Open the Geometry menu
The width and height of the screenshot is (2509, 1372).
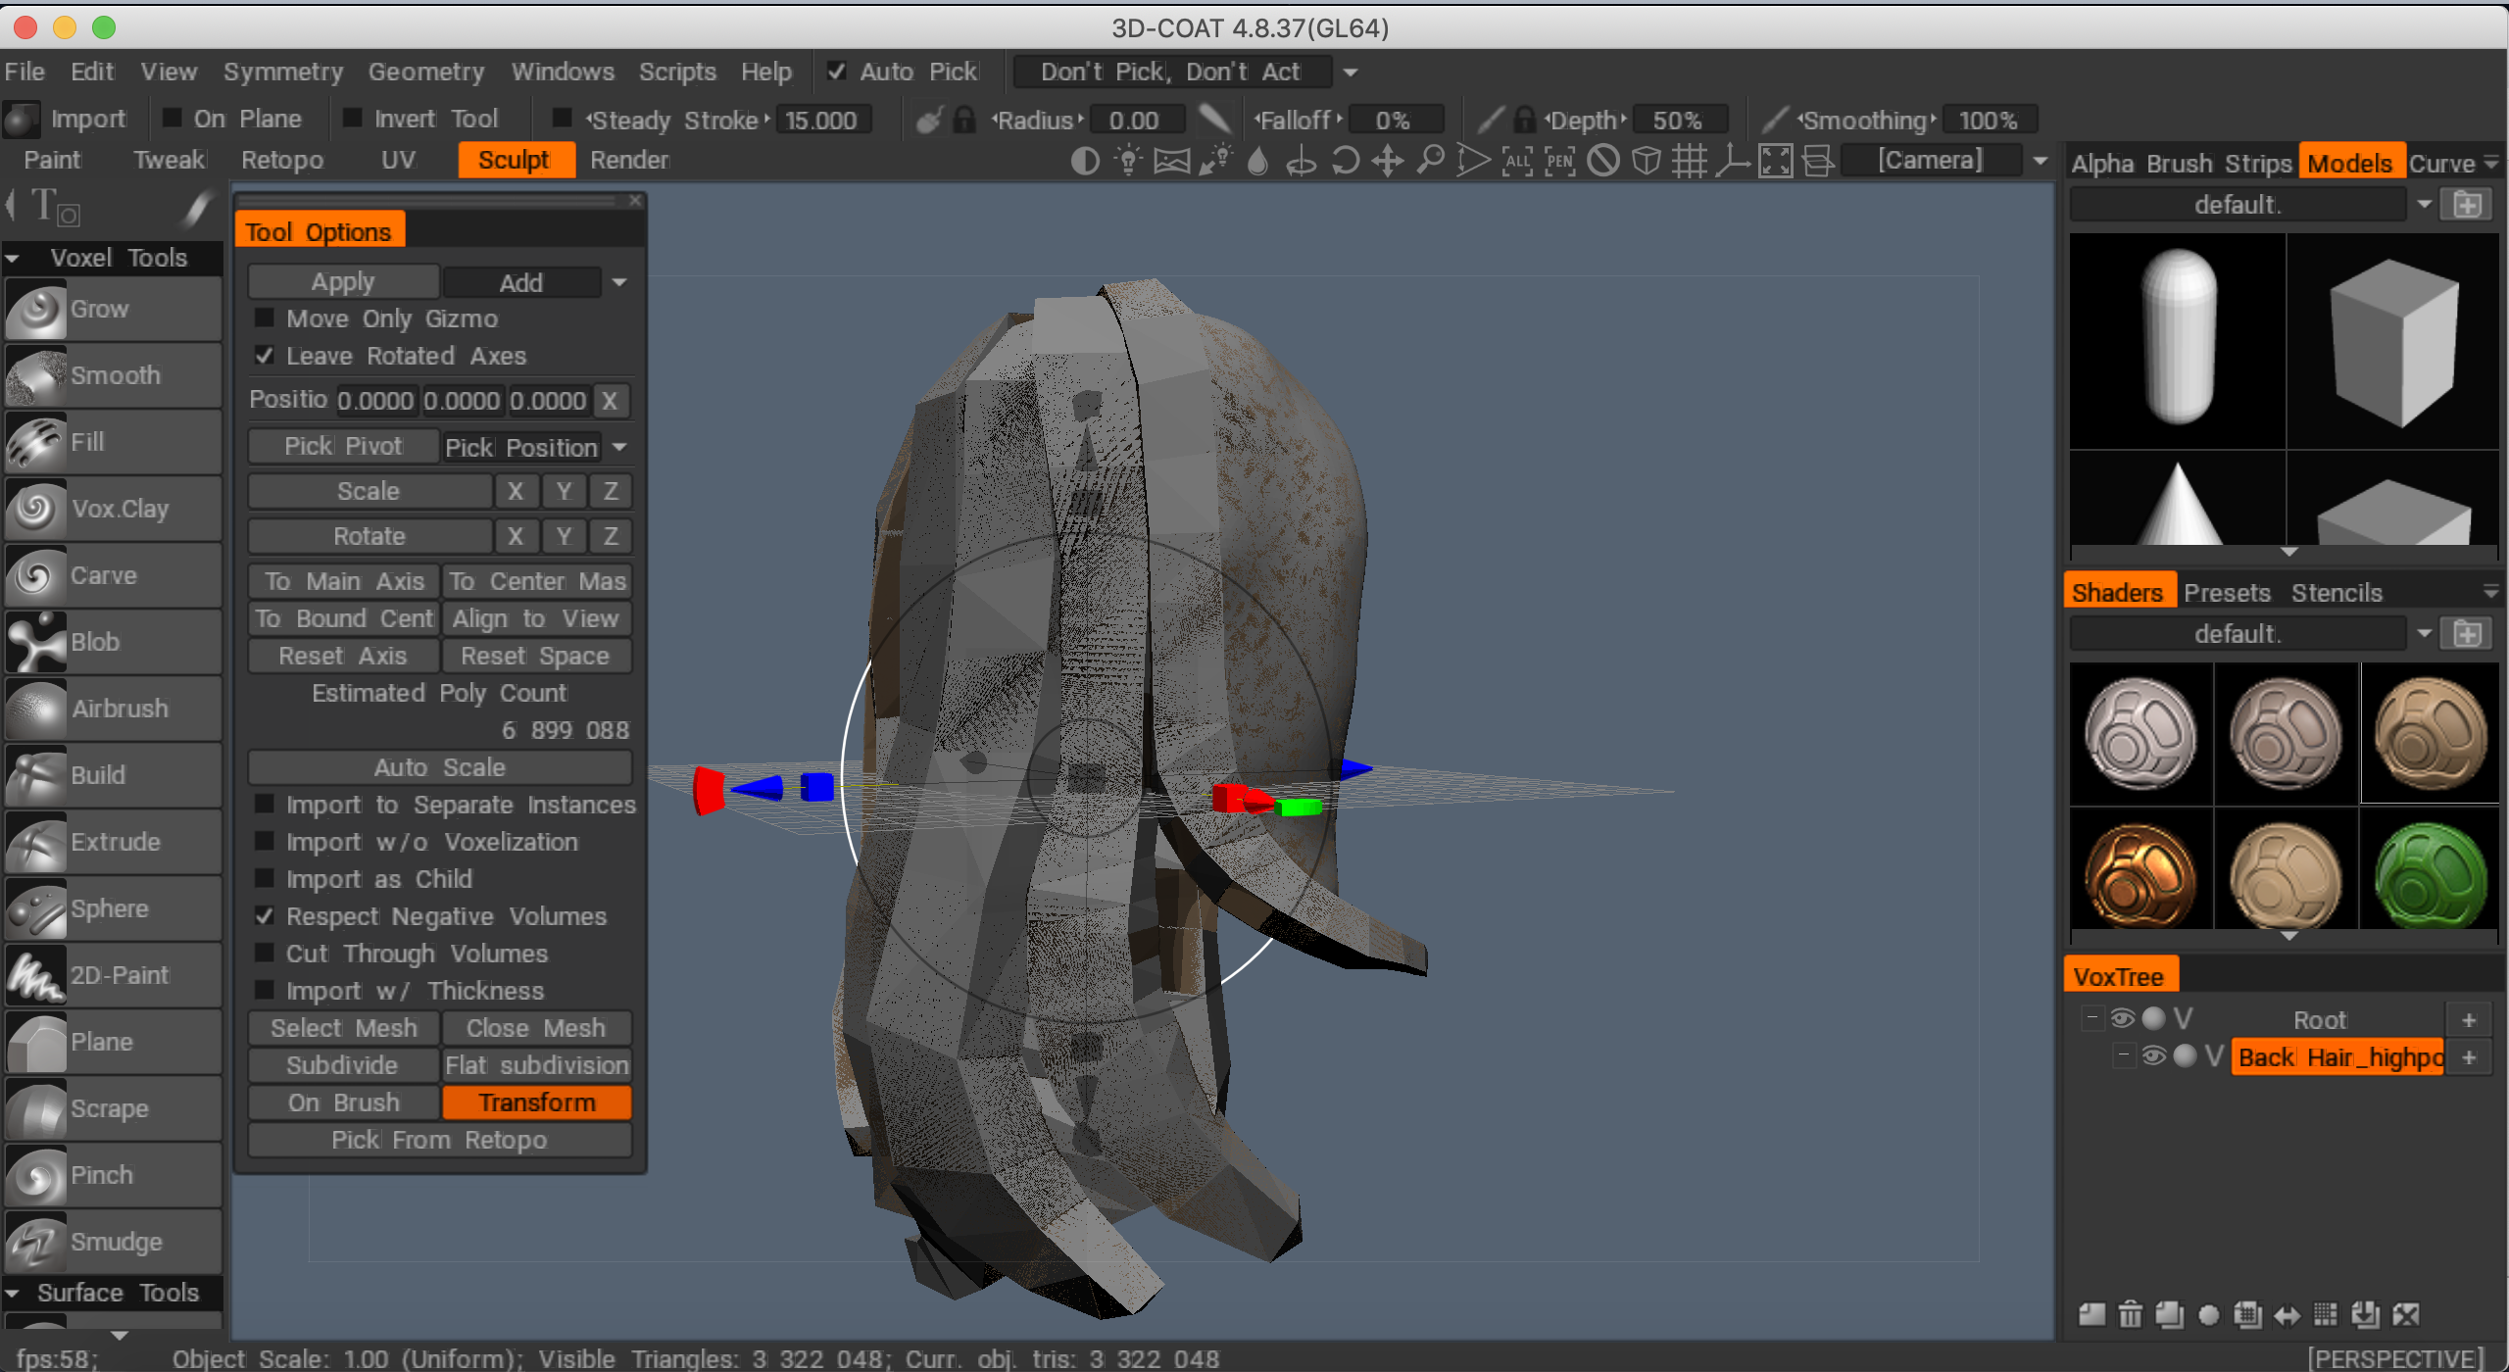click(425, 72)
